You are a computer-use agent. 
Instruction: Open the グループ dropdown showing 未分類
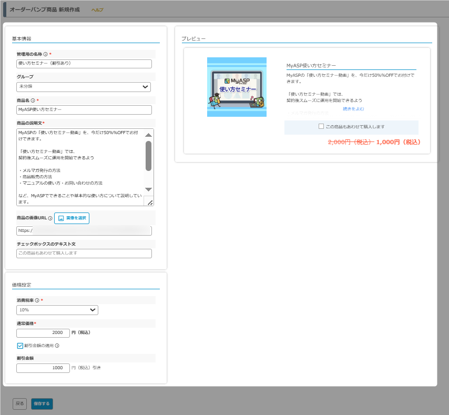point(84,87)
